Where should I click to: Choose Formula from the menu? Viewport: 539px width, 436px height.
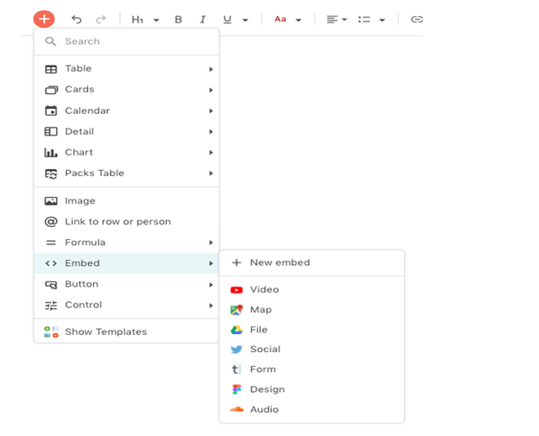(x=126, y=243)
